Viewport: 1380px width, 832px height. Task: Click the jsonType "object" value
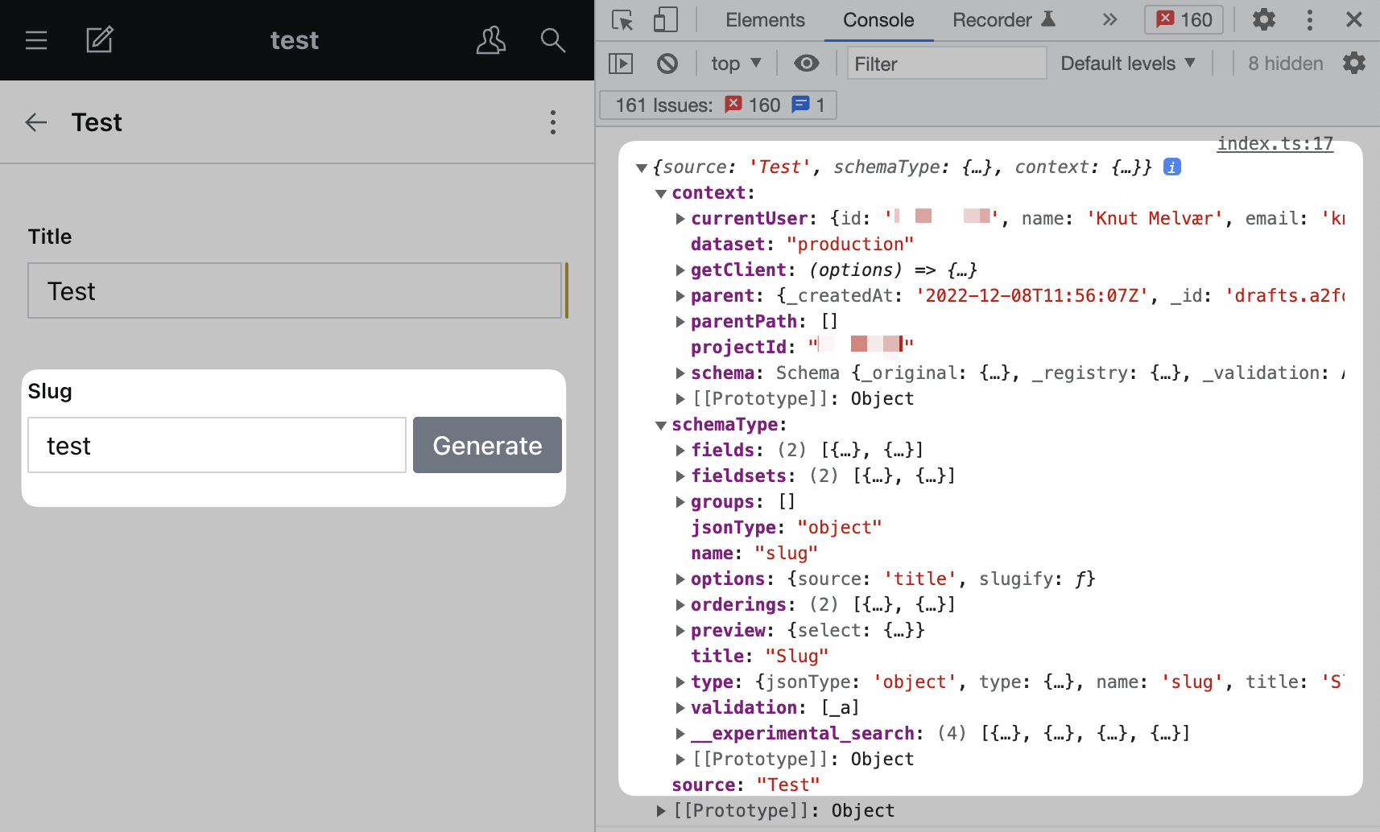(840, 527)
